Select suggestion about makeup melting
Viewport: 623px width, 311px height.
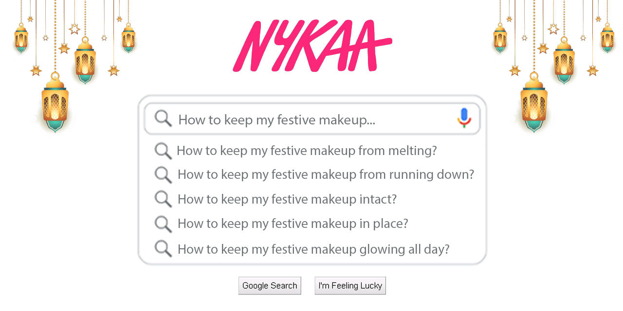pyautogui.click(x=307, y=151)
